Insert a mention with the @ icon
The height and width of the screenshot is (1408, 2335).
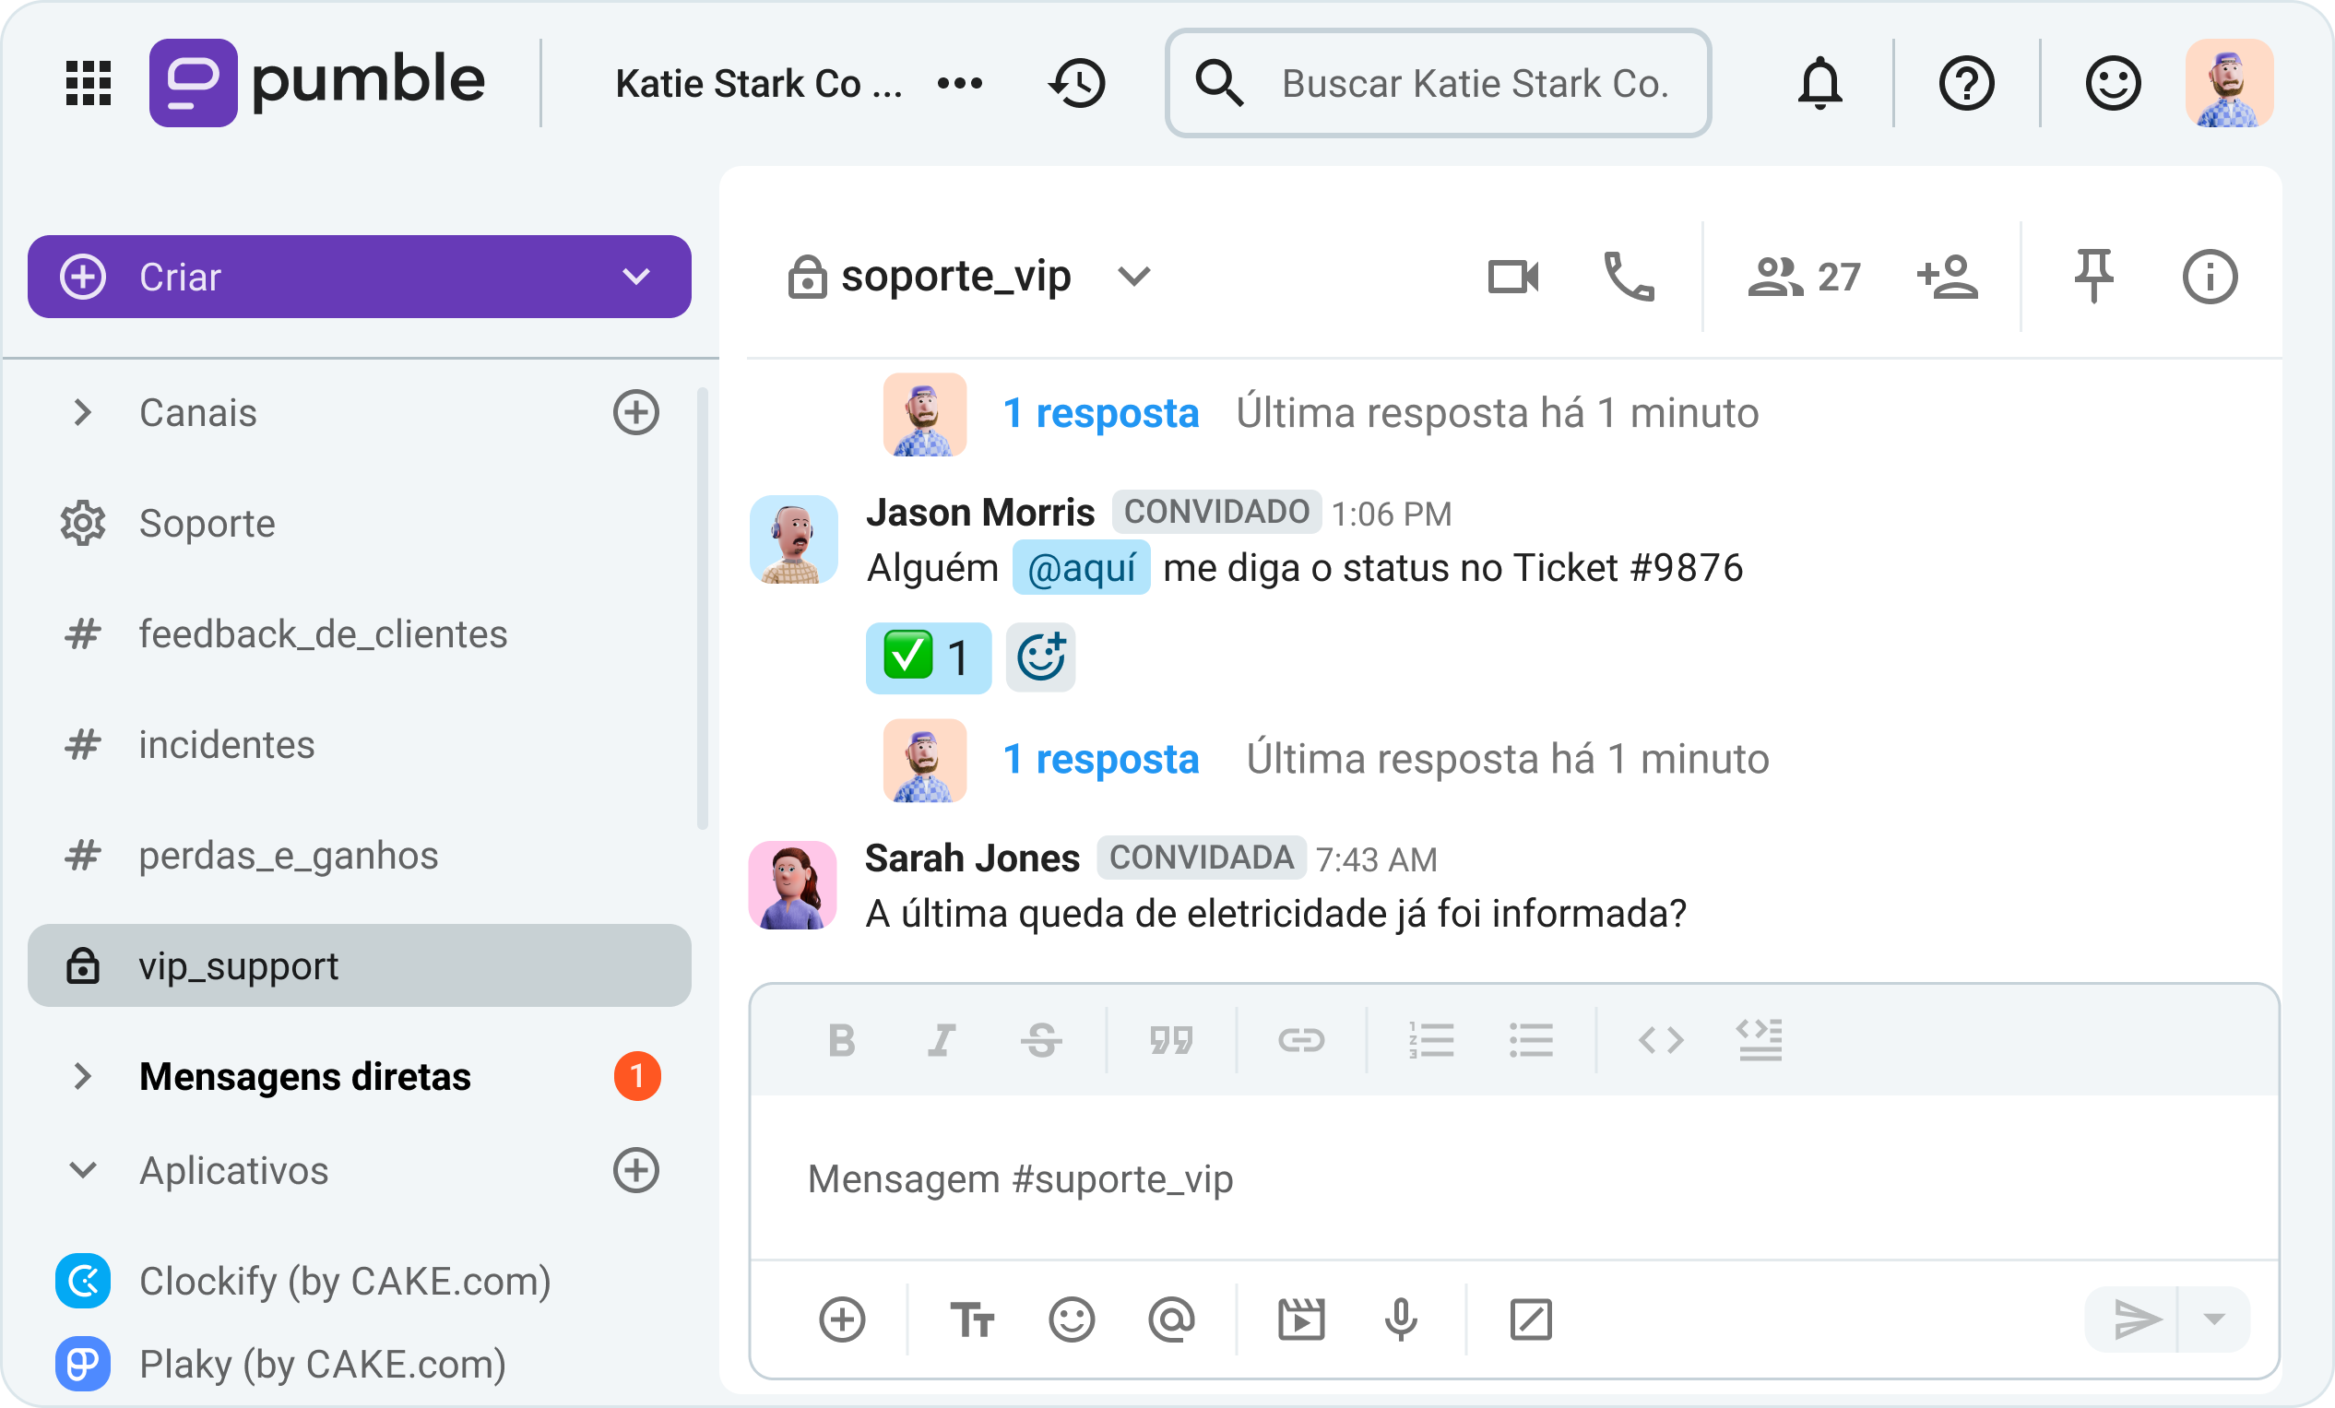(1171, 1319)
